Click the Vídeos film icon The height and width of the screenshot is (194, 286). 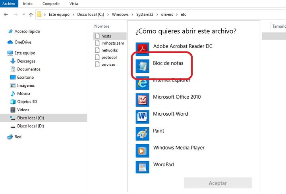(13, 110)
